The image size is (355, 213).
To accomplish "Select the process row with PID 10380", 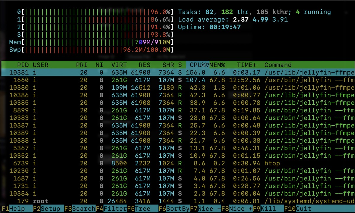I will coord(177,88).
